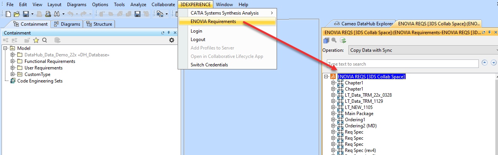Expand the LT_NEW_1105 node

click(x=333, y=107)
